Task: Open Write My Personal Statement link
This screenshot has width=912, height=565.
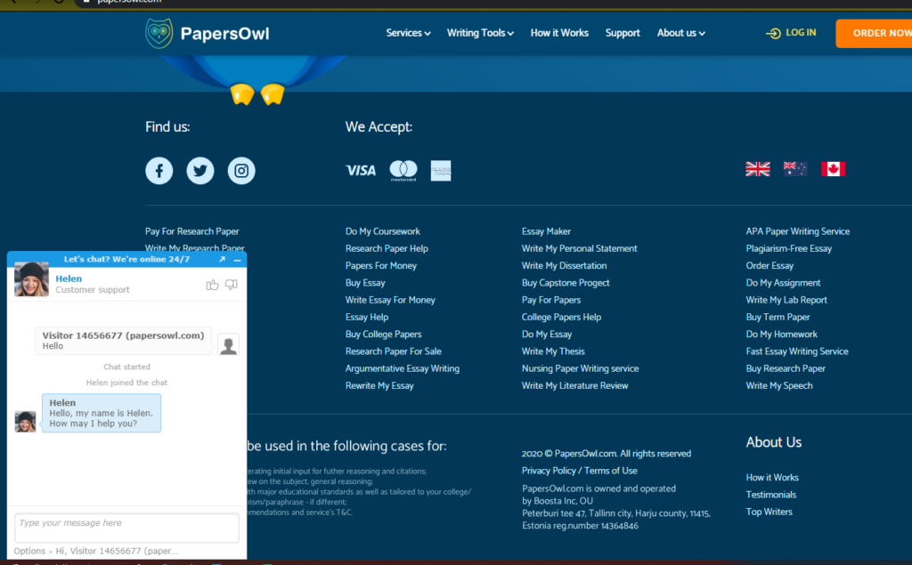Action: [579, 248]
